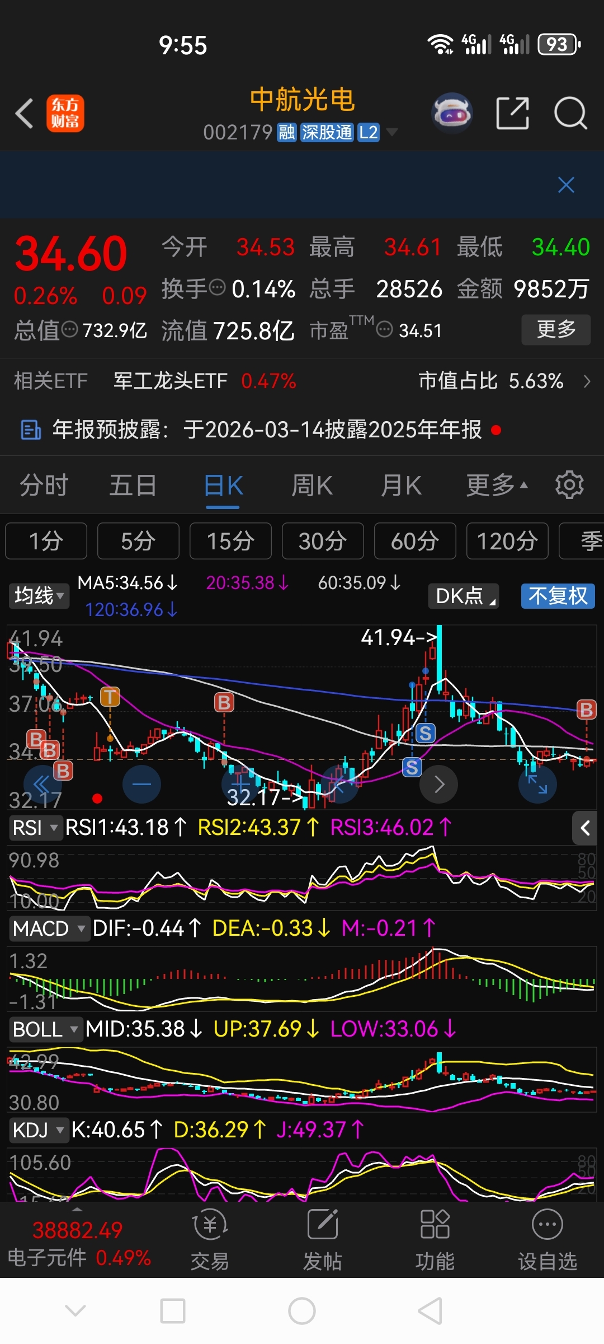
Task: Switch to 分时 tab
Action: tap(44, 485)
